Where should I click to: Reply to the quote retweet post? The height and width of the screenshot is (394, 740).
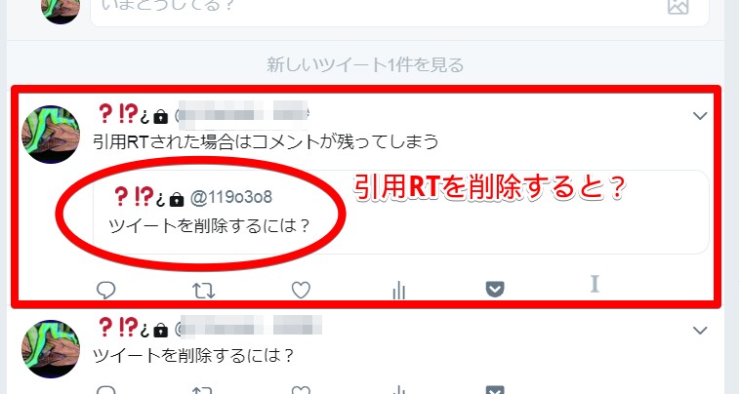tap(105, 290)
